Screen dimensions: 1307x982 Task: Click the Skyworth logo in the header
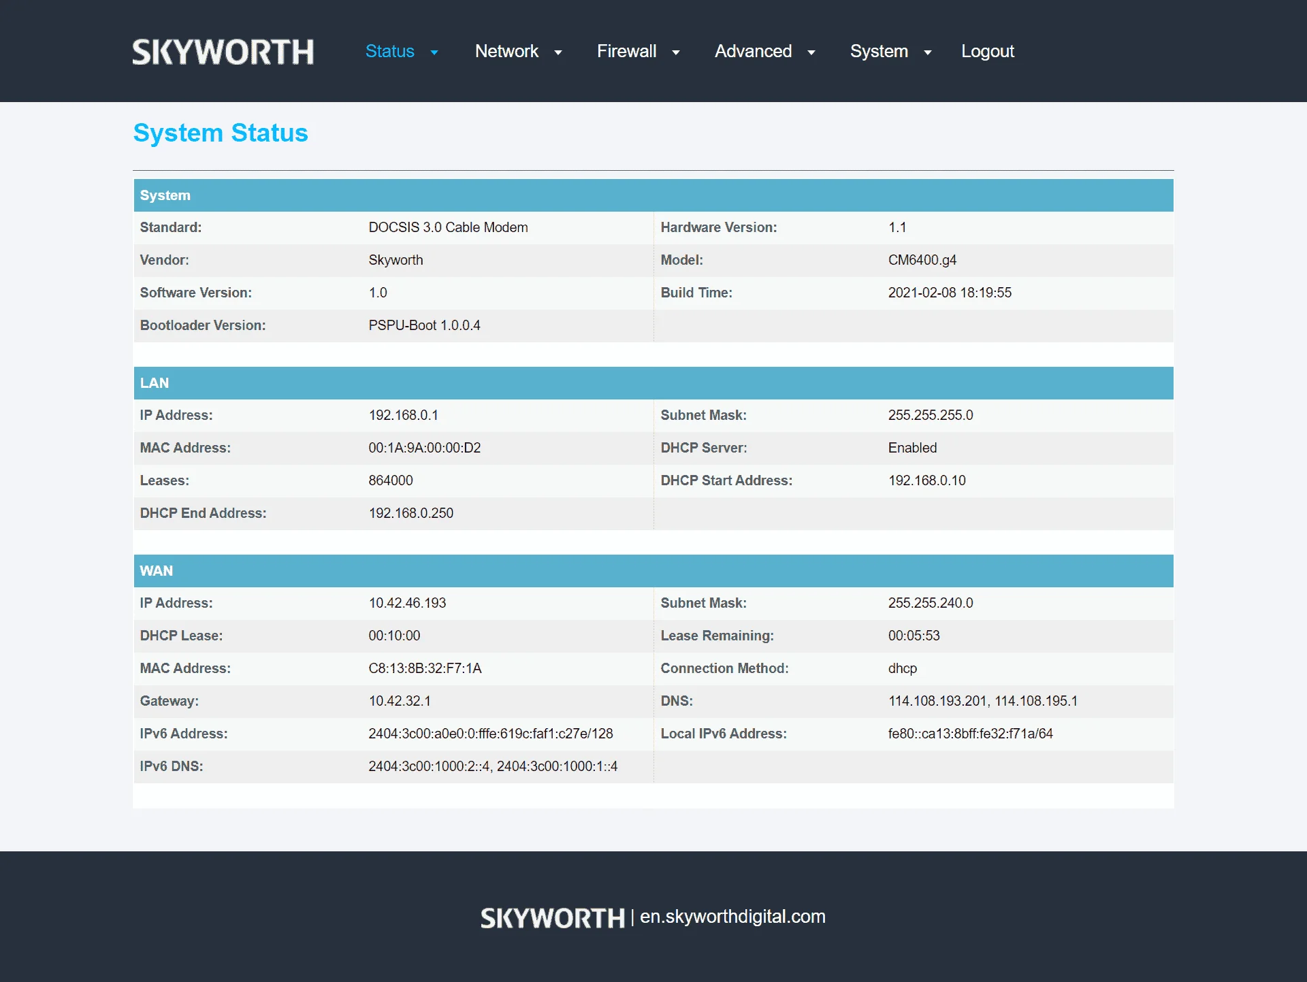[x=223, y=52]
